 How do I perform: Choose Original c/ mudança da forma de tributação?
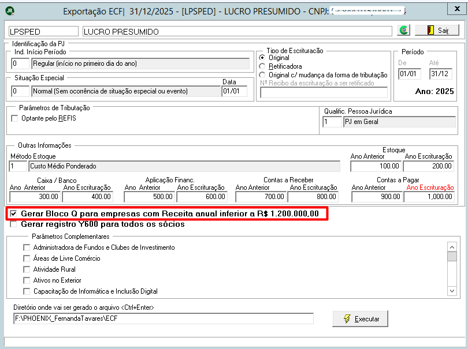point(262,75)
